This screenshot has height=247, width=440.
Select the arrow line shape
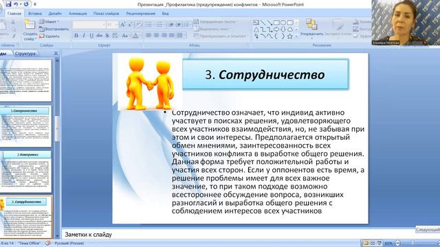point(269,23)
